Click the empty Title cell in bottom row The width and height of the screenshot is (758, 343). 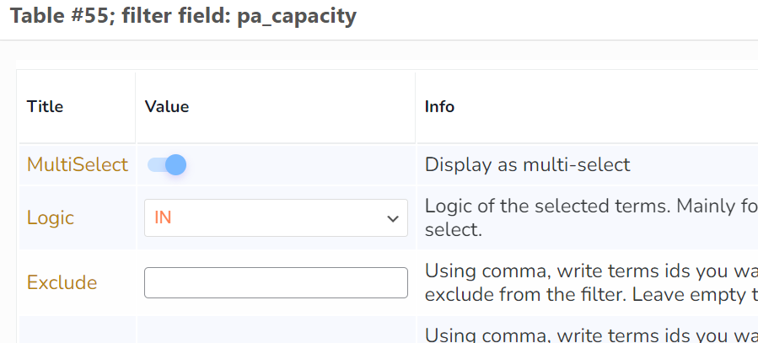point(78,330)
